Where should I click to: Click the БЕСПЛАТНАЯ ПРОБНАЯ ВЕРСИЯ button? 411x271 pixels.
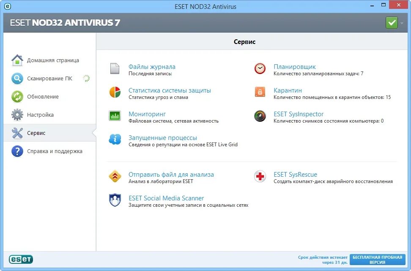378,259
